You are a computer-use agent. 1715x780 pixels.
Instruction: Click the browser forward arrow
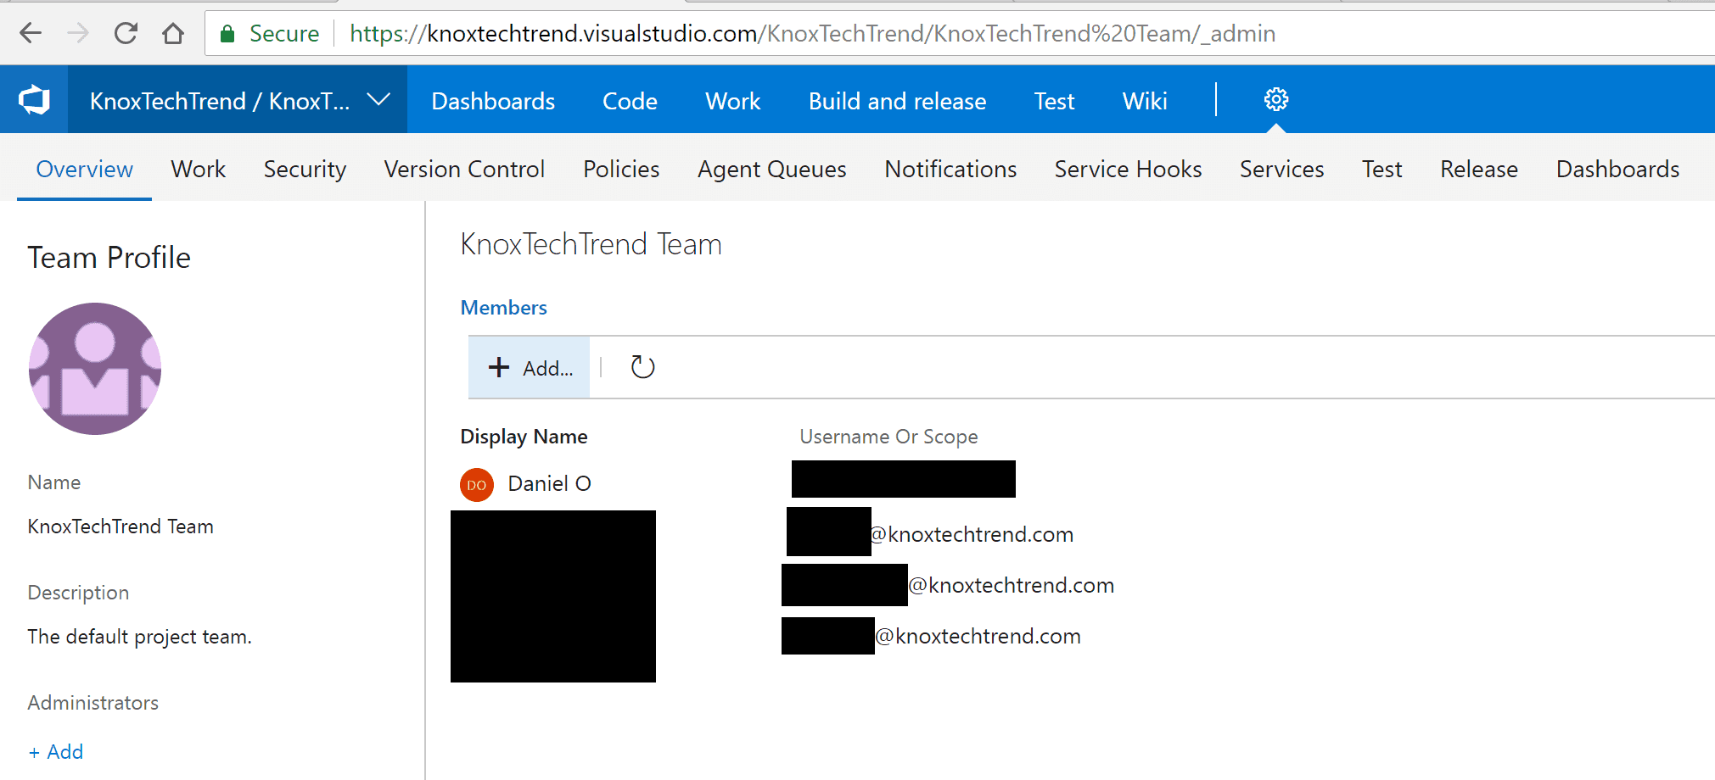click(78, 33)
